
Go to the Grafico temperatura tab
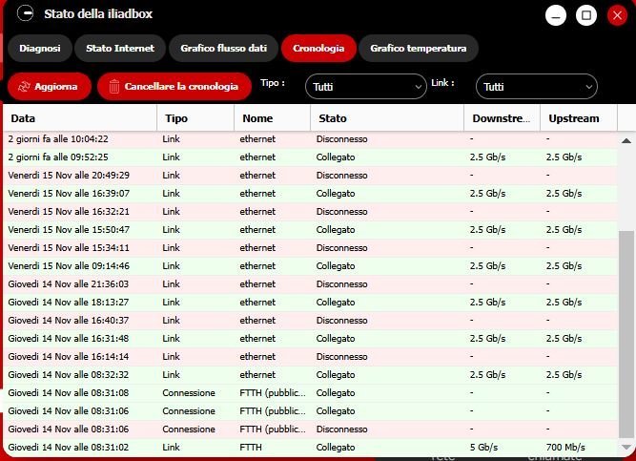[x=419, y=49]
